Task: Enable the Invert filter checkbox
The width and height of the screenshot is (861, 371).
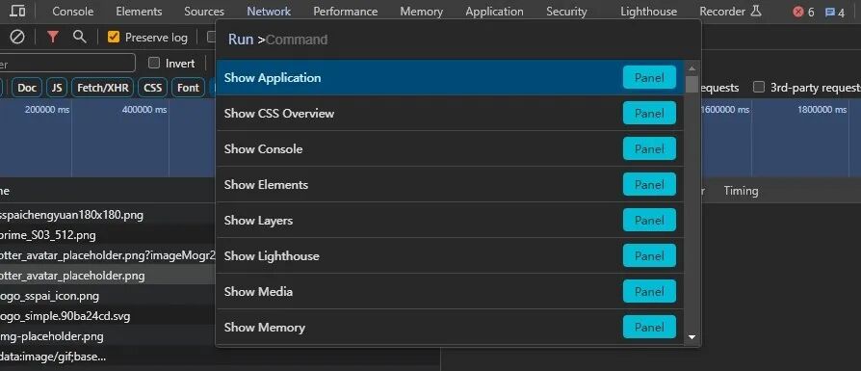Action: tap(154, 64)
